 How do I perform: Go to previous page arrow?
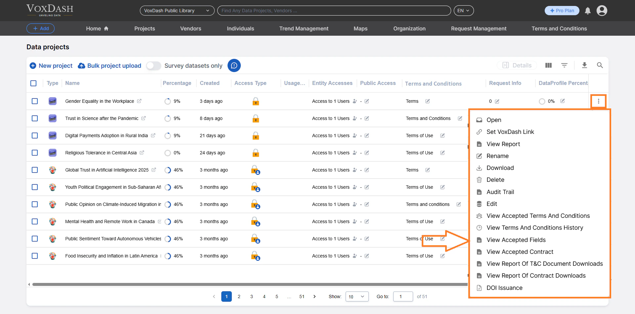click(x=214, y=296)
